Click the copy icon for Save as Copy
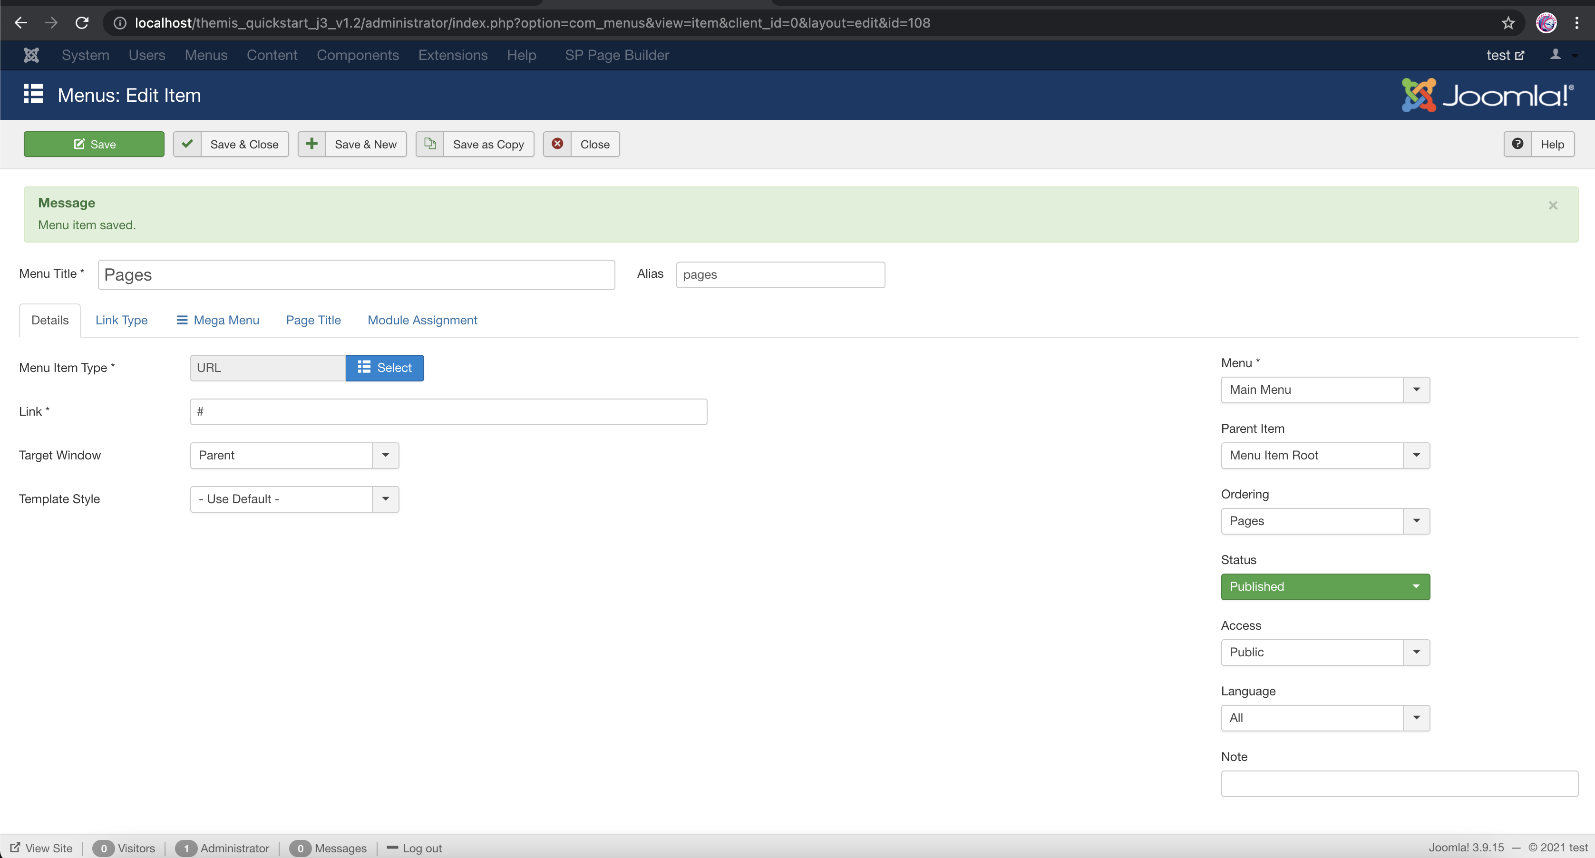1595x858 pixels. tap(430, 144)
